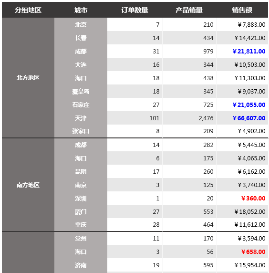Select the red ¥360.00 sales cell
This screenshot has width=269, height=273.
pos(242,198)
